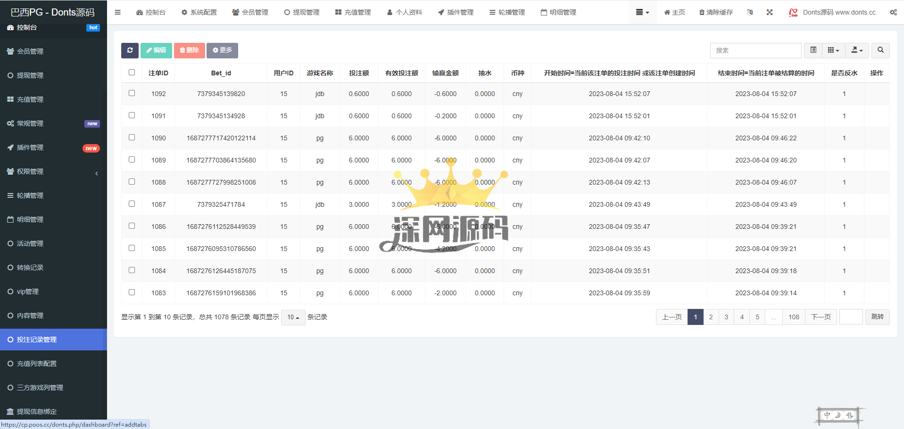Open the columns visibility dropdown
The height and width of the screenshot is (429, 904).
coord(833,50)
